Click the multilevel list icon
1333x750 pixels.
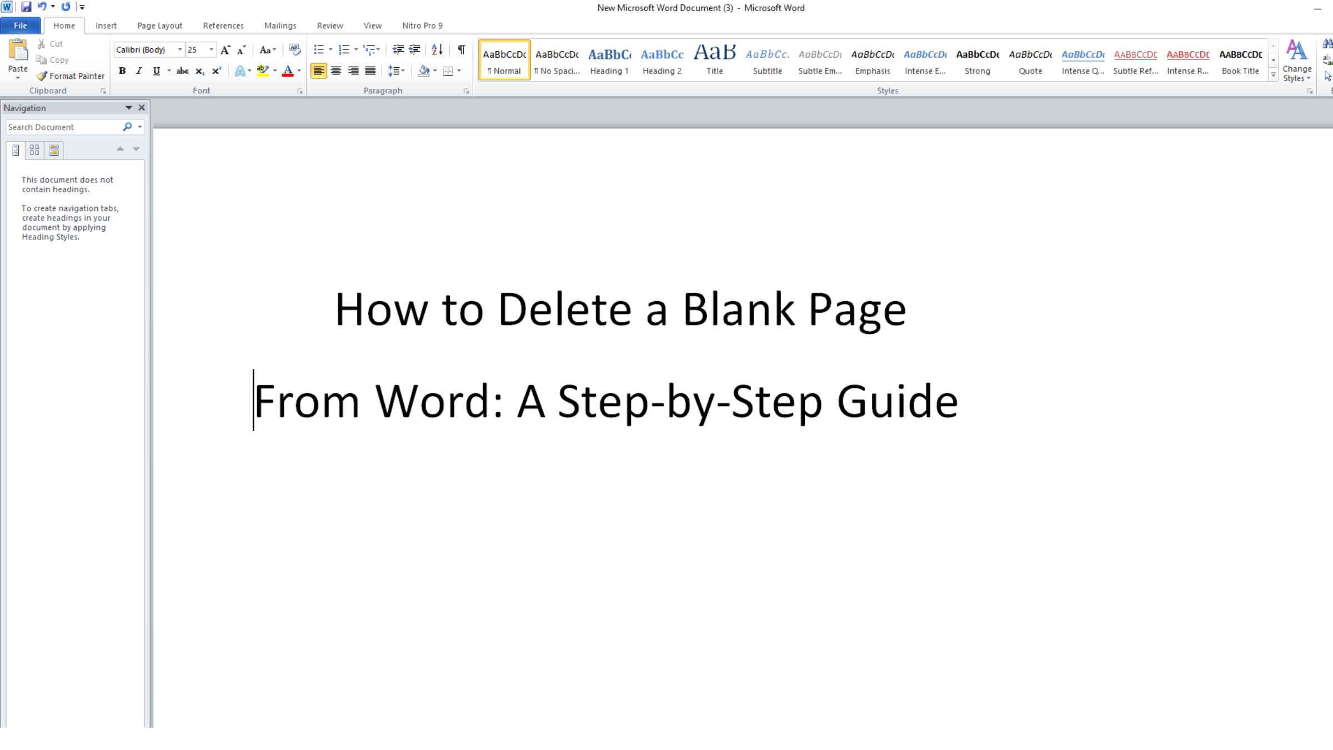point(369,50)
